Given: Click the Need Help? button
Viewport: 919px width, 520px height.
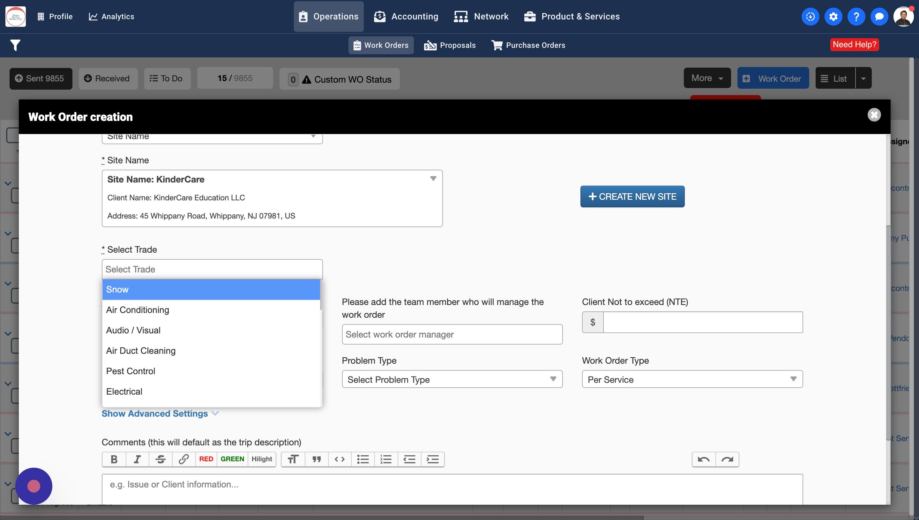Looking at the screenshot, I should pyautogui.click(x=854, y=45).
